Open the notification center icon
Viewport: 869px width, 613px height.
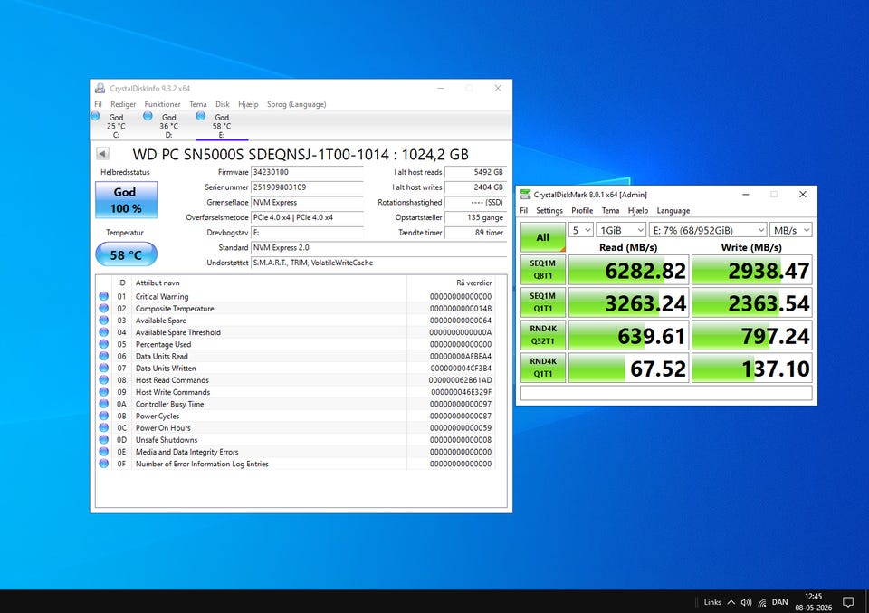point(848,602)
